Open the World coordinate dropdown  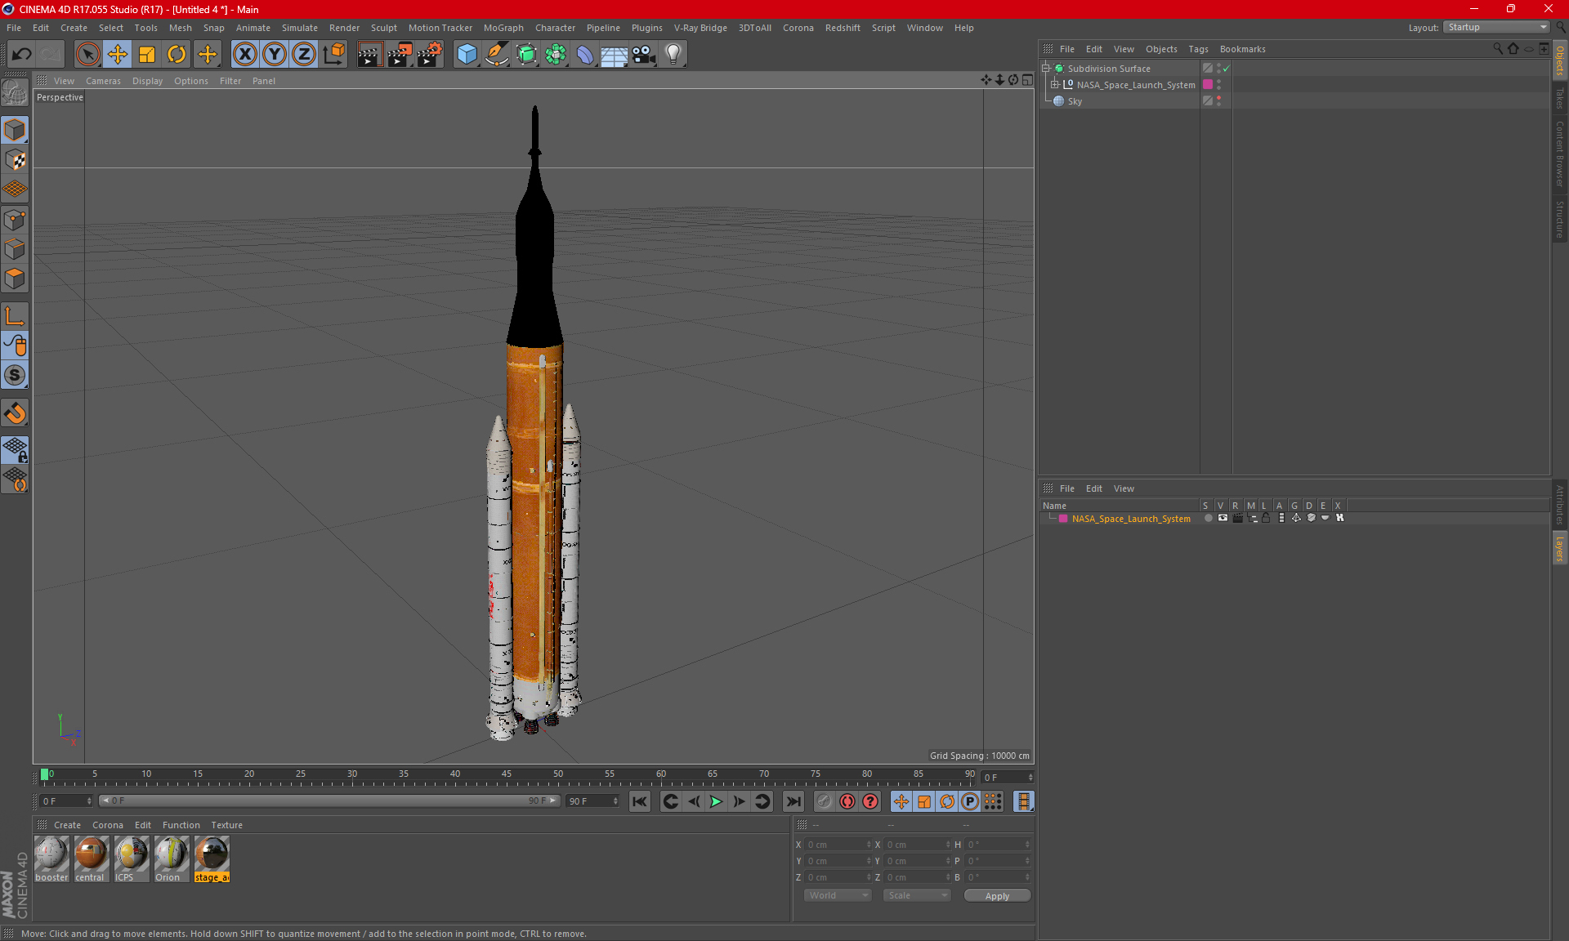tap(838, 895)
